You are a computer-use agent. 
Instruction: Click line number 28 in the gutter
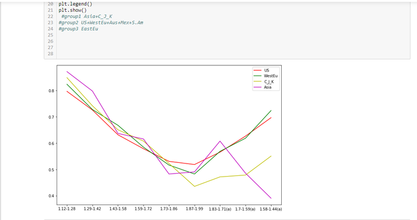[x=51, y=54]
